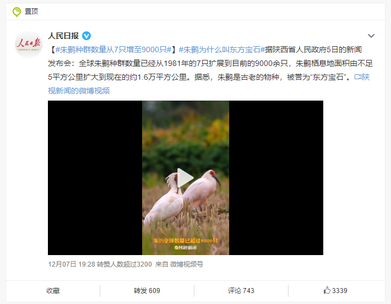Play the crested ibis video
Viewport: 391px width, 304px height.
185,178
